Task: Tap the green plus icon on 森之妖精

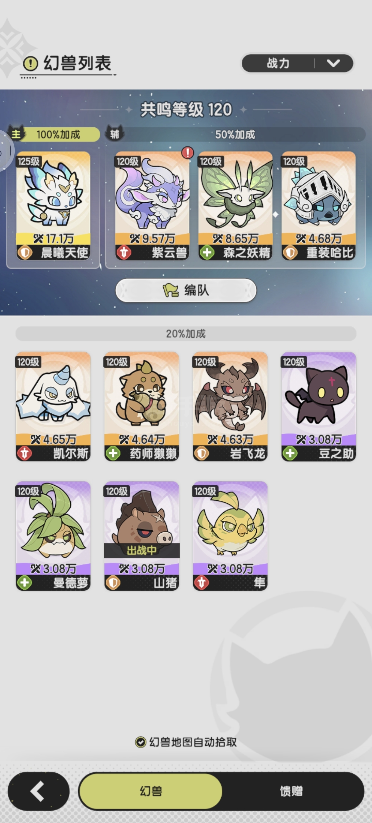Action: pos(207,252)
